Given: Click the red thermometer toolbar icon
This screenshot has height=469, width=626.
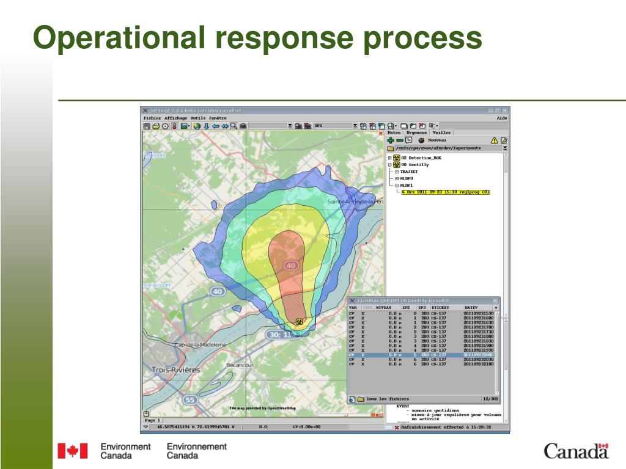Looking at the screenshot, I should click(174, 126).
